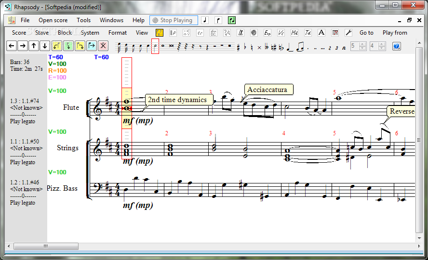Increase the stepper value showing 4

[x=382, y=44]
